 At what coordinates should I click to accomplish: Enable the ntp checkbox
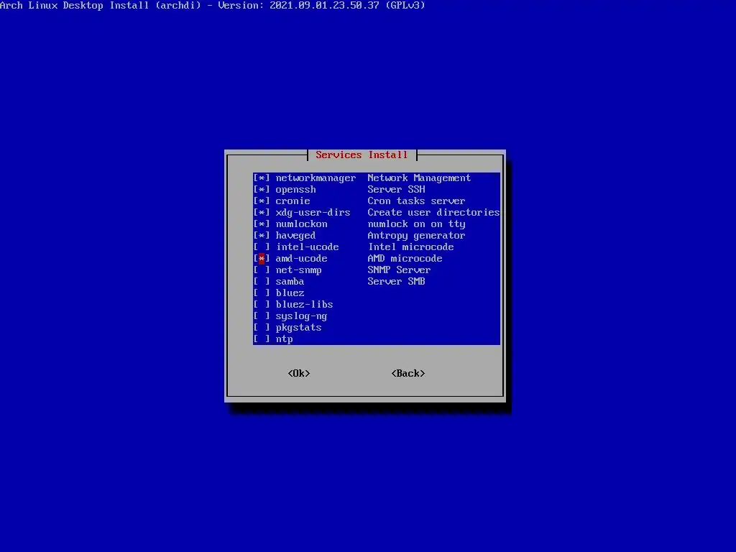tap(262, 339)
